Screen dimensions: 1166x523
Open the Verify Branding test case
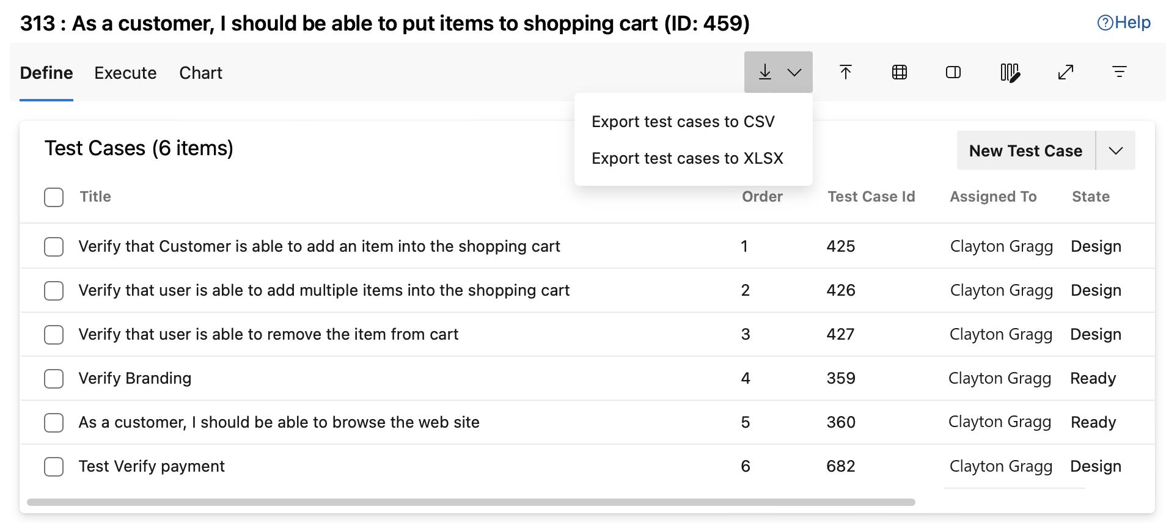click(x=134, y=379)
